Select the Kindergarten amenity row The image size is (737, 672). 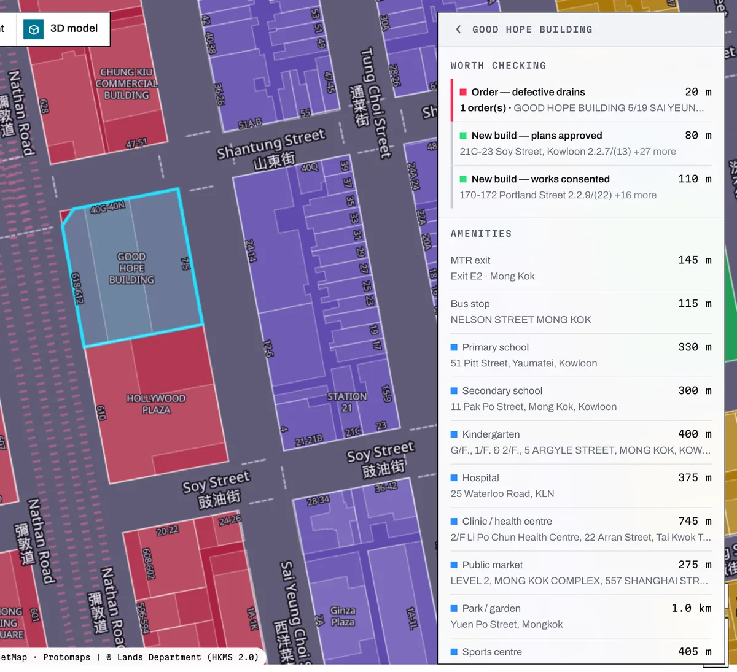click(x=581, y=442)
